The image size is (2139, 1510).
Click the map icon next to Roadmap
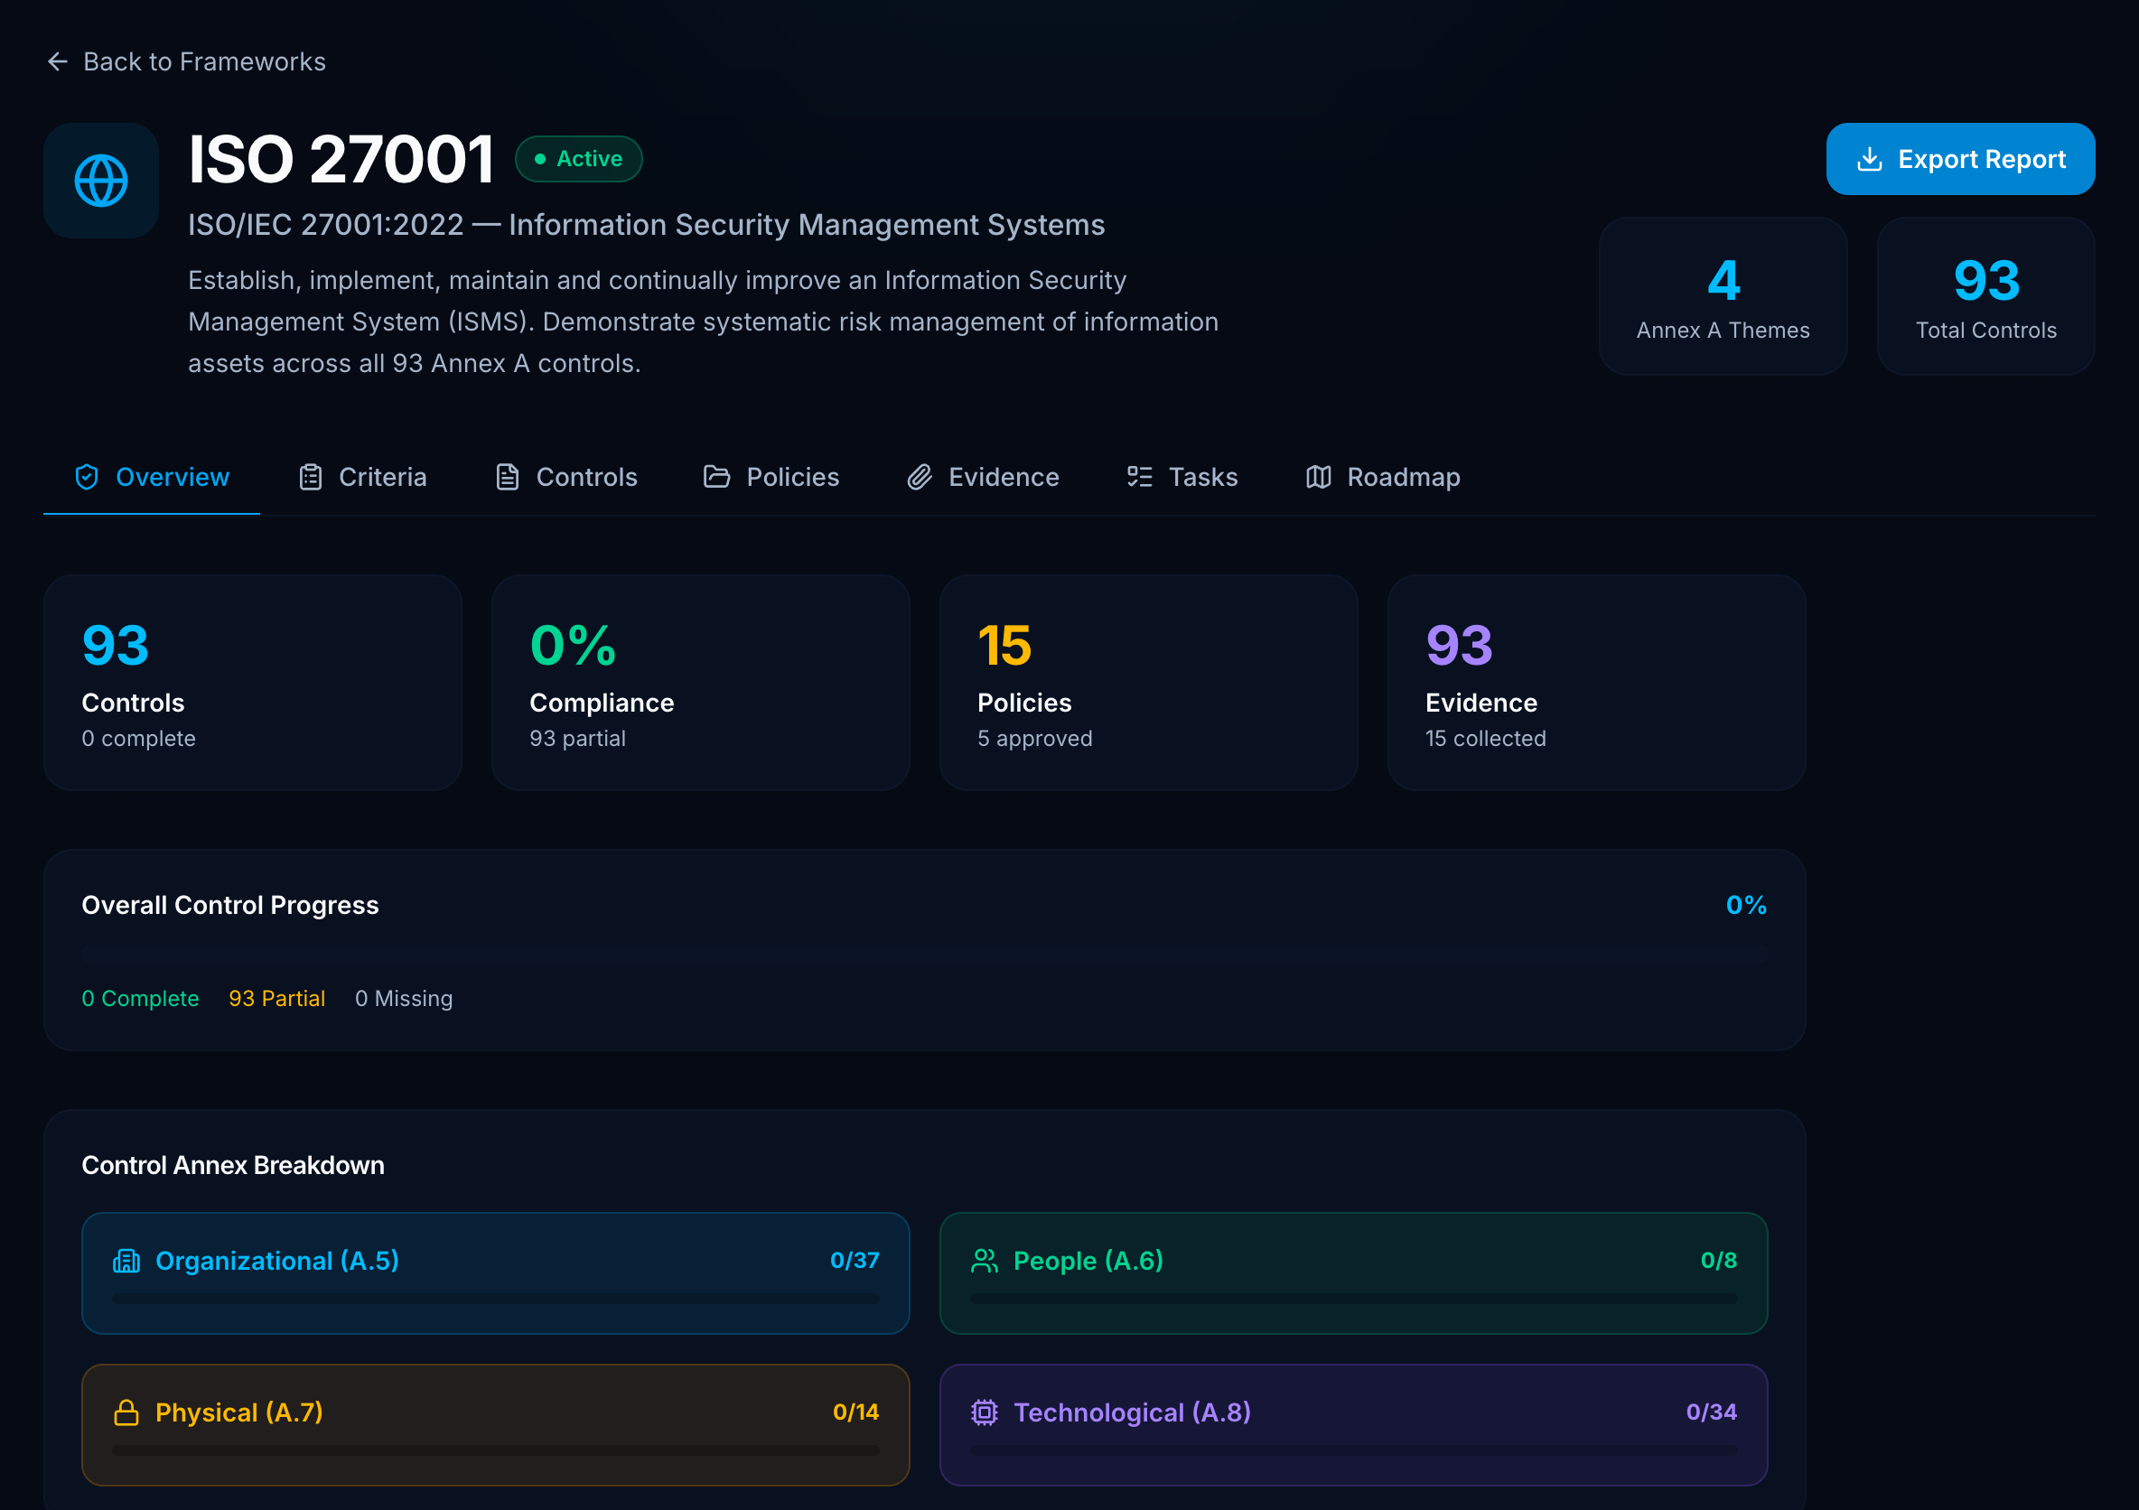point(1318,477)
